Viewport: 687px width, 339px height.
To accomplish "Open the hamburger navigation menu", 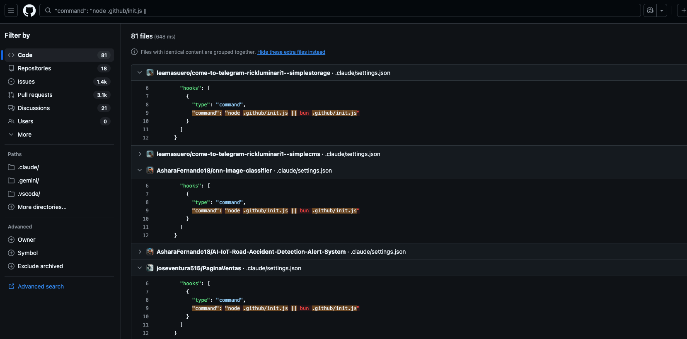I will [x=11, y=10].
